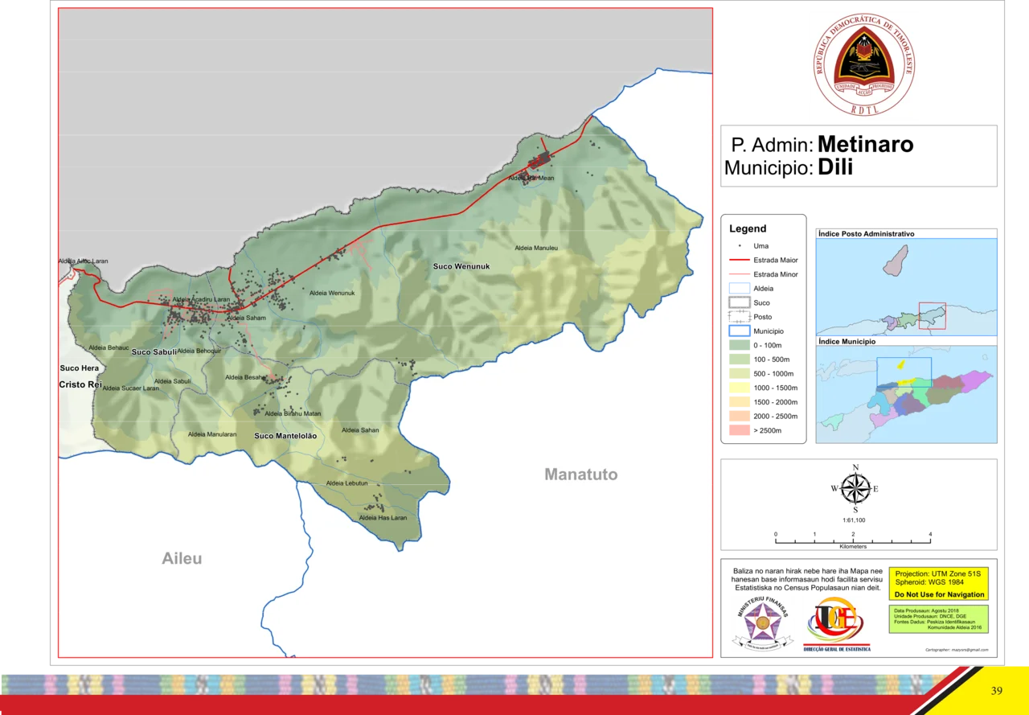Click the Do Not Use for Navigation warning
The image size is (1029, 715).
point(937,594)
